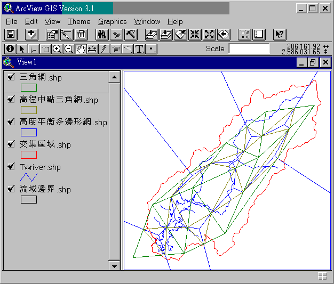Click the legend scrollbar down arrow
Image resolution: width=334 pixels, height=284 pixels.
pos(114,266)
